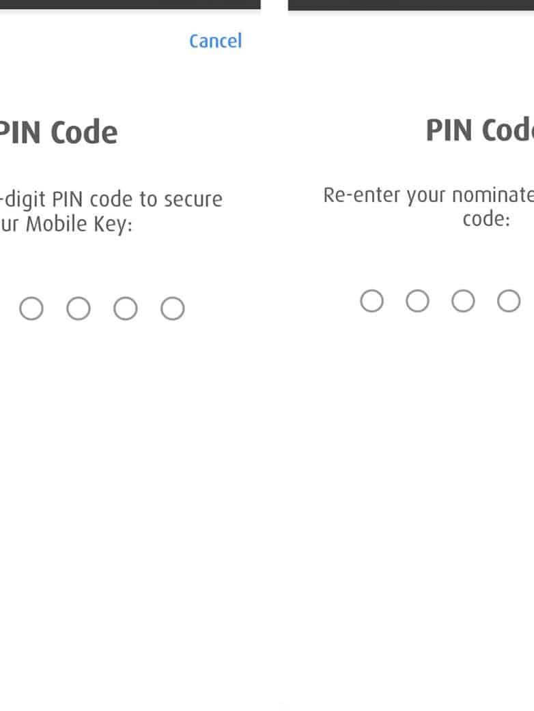Screen dimensions: 534x711
Task: Click the 'Re-enter your nominated' instruction text
Action: pyautogui.click(x=428, y=196)
